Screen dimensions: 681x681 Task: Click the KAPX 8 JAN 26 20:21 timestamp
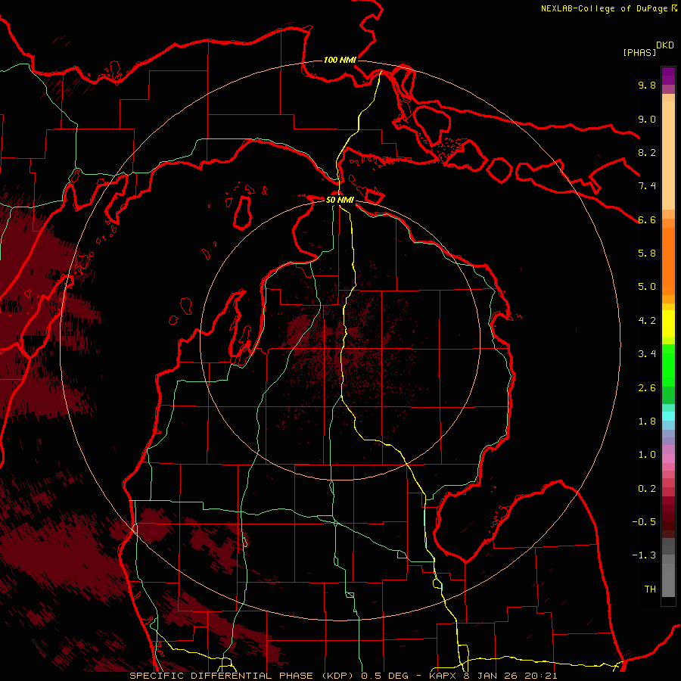[493, 676]
